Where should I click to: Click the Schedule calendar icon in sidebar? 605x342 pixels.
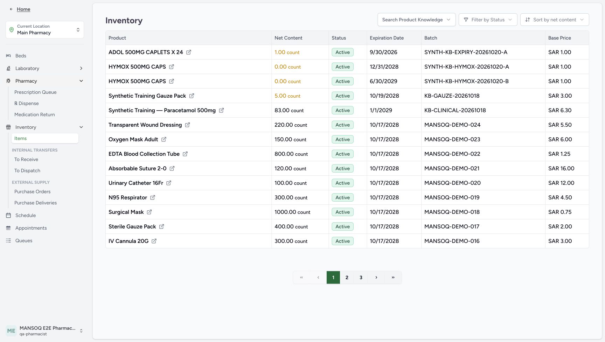[x=8, y=215]
